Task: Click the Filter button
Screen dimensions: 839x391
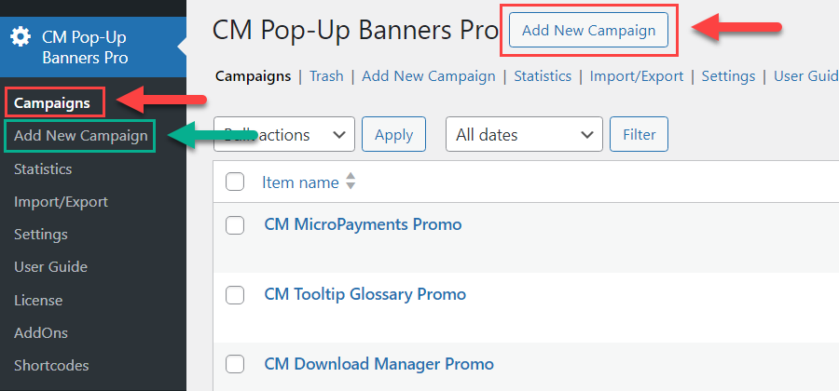Action: click(639, 135)
